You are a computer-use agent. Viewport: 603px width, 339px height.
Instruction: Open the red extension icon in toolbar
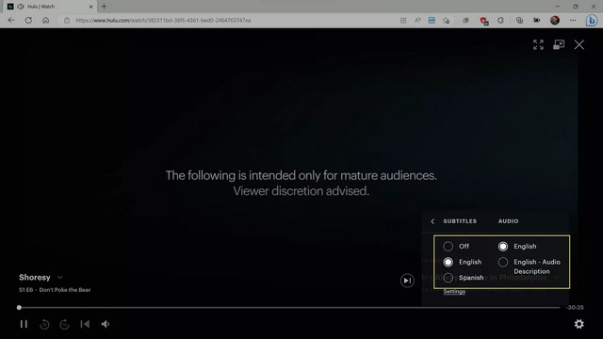(x=484, y=21)
